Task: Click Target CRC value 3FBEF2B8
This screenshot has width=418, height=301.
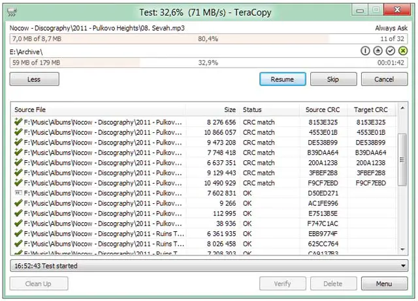Action: 371,173
